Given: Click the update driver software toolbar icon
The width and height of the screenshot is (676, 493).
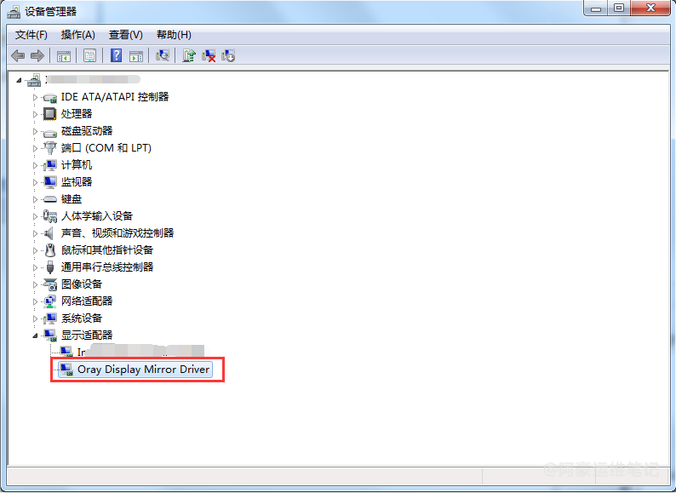Looking at the screenshot, I should point(189,55).
